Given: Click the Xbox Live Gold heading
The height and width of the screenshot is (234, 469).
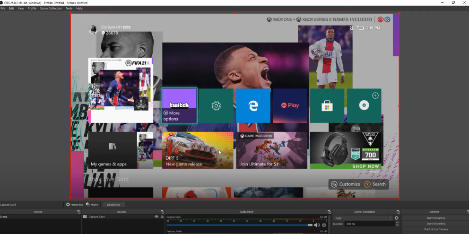Looking at the screenshot, I should click(108, 179).
